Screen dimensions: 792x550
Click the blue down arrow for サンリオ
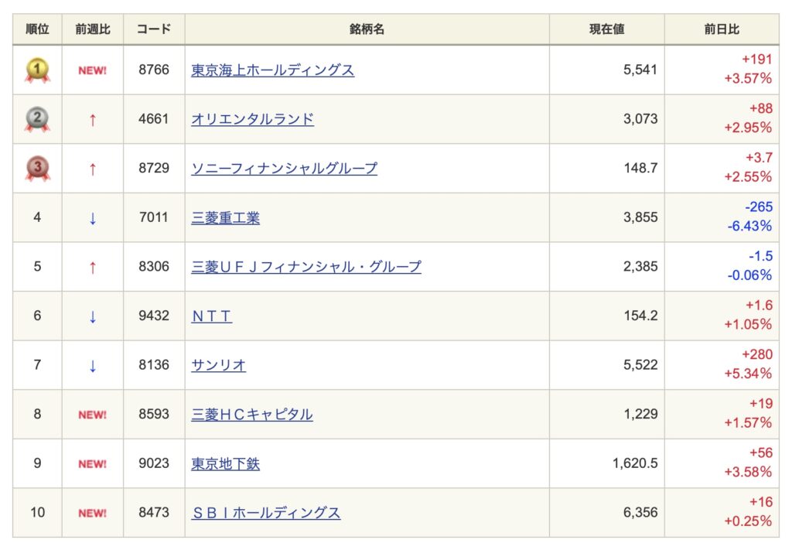point(93,365)
